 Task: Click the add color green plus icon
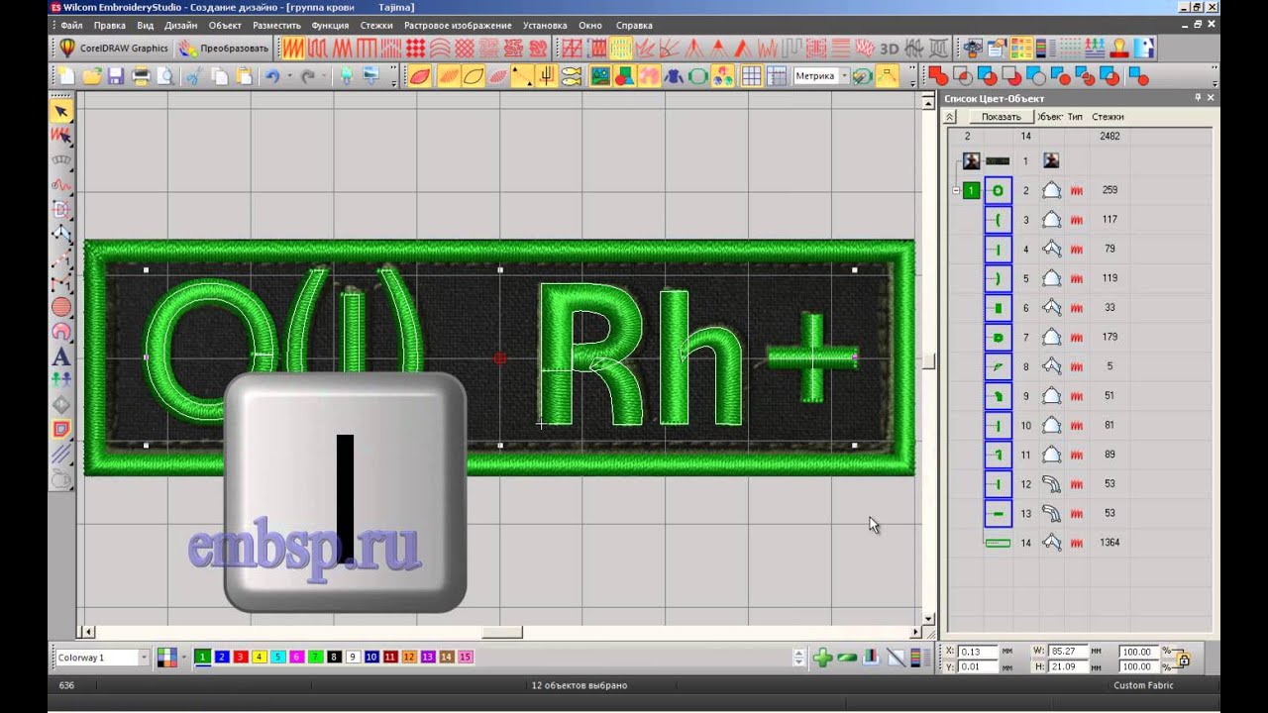point(822,658)
